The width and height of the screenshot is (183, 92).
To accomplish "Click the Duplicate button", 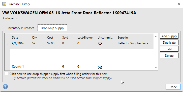I will pyautogui.click(x=169, y=43).
